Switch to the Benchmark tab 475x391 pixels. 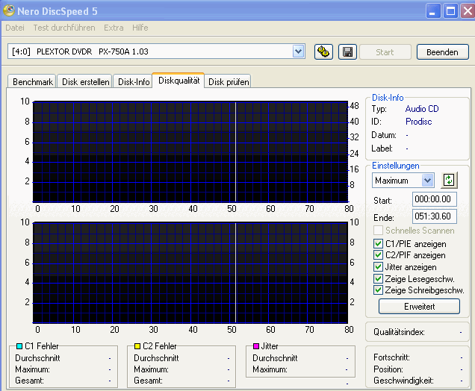32,82
